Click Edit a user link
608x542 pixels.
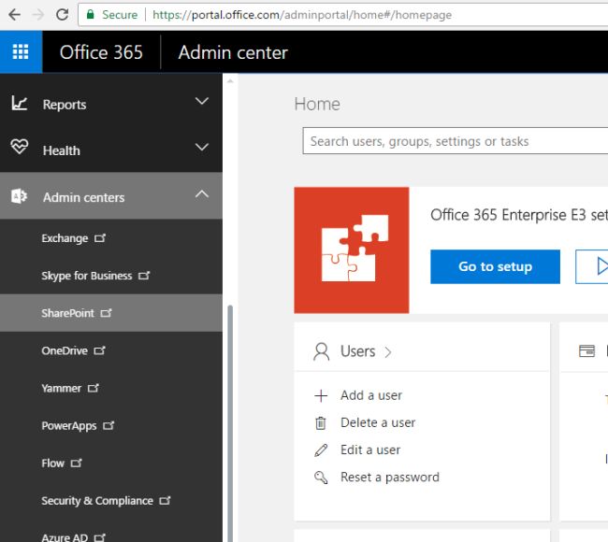pos(370,449)
